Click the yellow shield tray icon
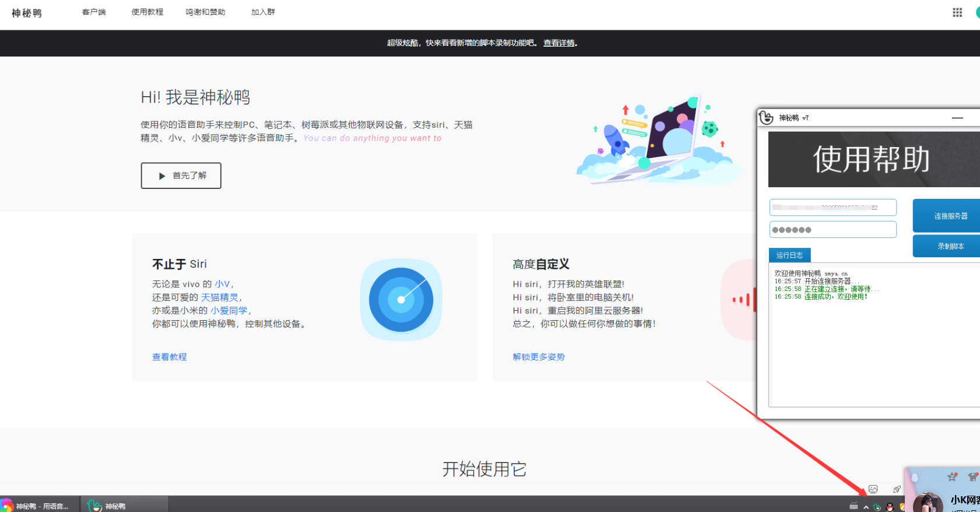980x512 pixels. 902,507
